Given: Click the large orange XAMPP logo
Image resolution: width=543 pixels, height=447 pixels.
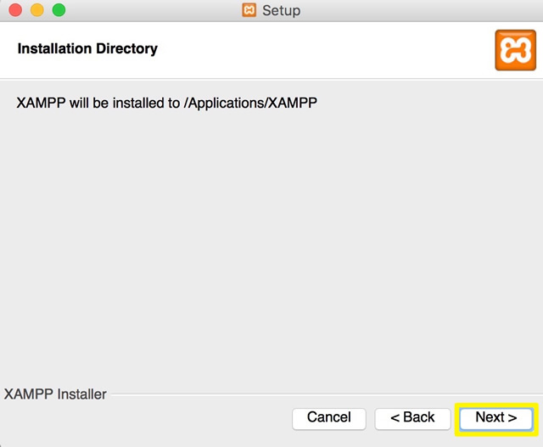Looking at the screenshot, I should point(515,50).
